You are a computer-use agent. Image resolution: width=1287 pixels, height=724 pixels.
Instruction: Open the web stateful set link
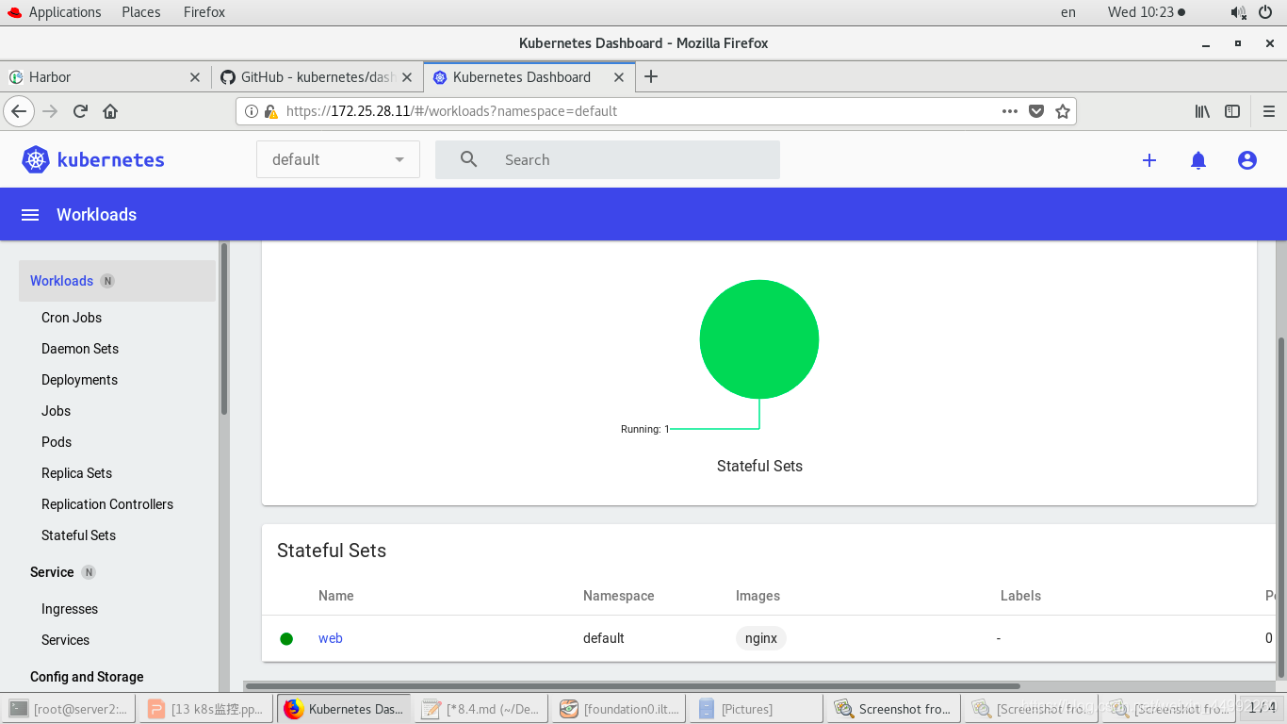330,638
